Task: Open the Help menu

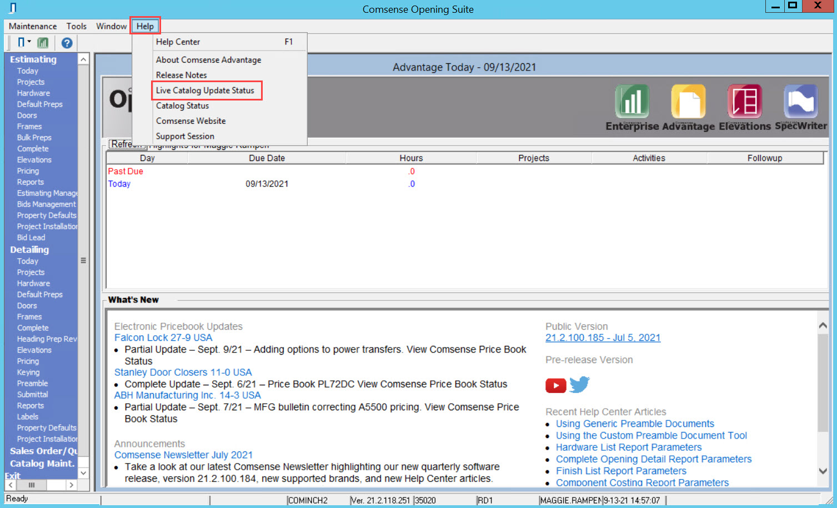Action: coord(145,26)
